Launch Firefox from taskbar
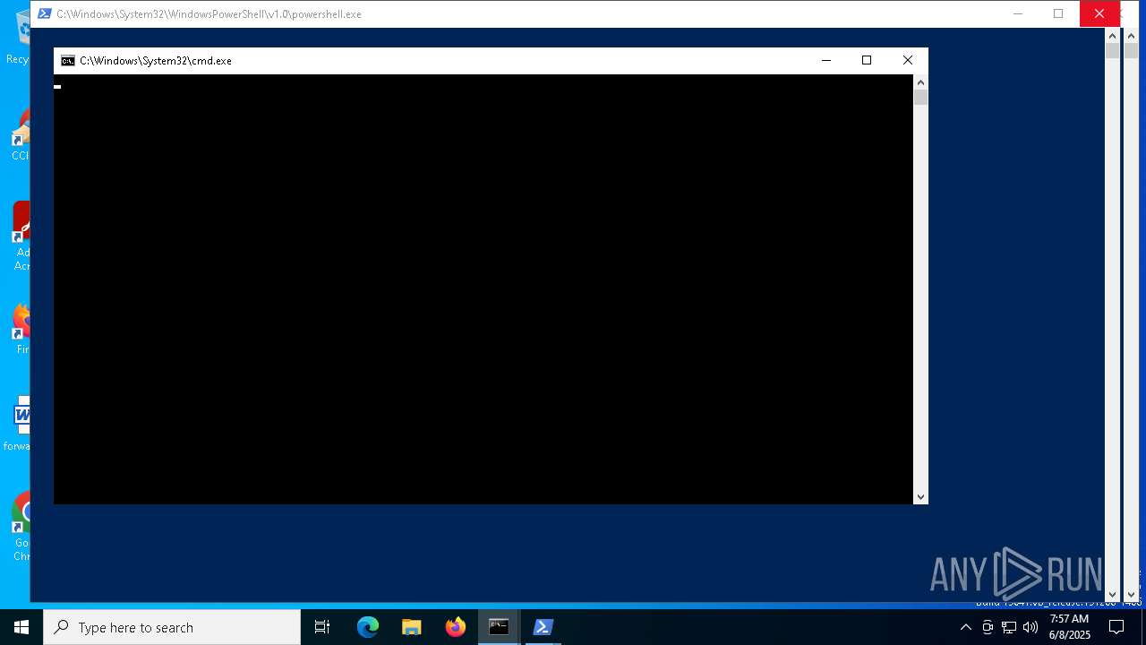This screenshot has height=645, width=1146. tap(456, 627)
